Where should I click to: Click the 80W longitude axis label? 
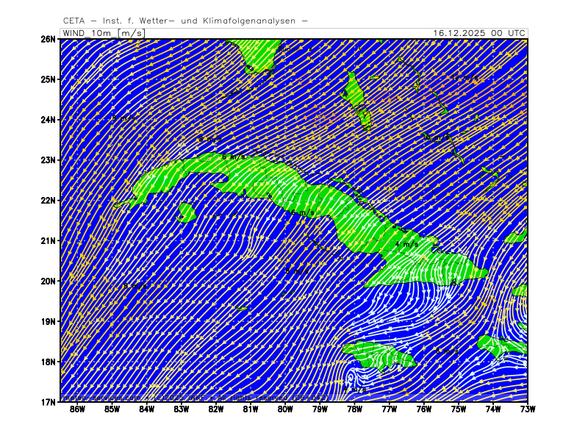[285, 409]
